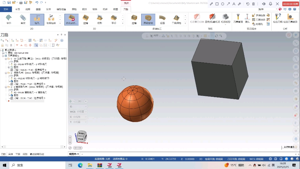
Task: Click the 视图单-1 viewsheet tab
Action: click(x=74, y=154)
